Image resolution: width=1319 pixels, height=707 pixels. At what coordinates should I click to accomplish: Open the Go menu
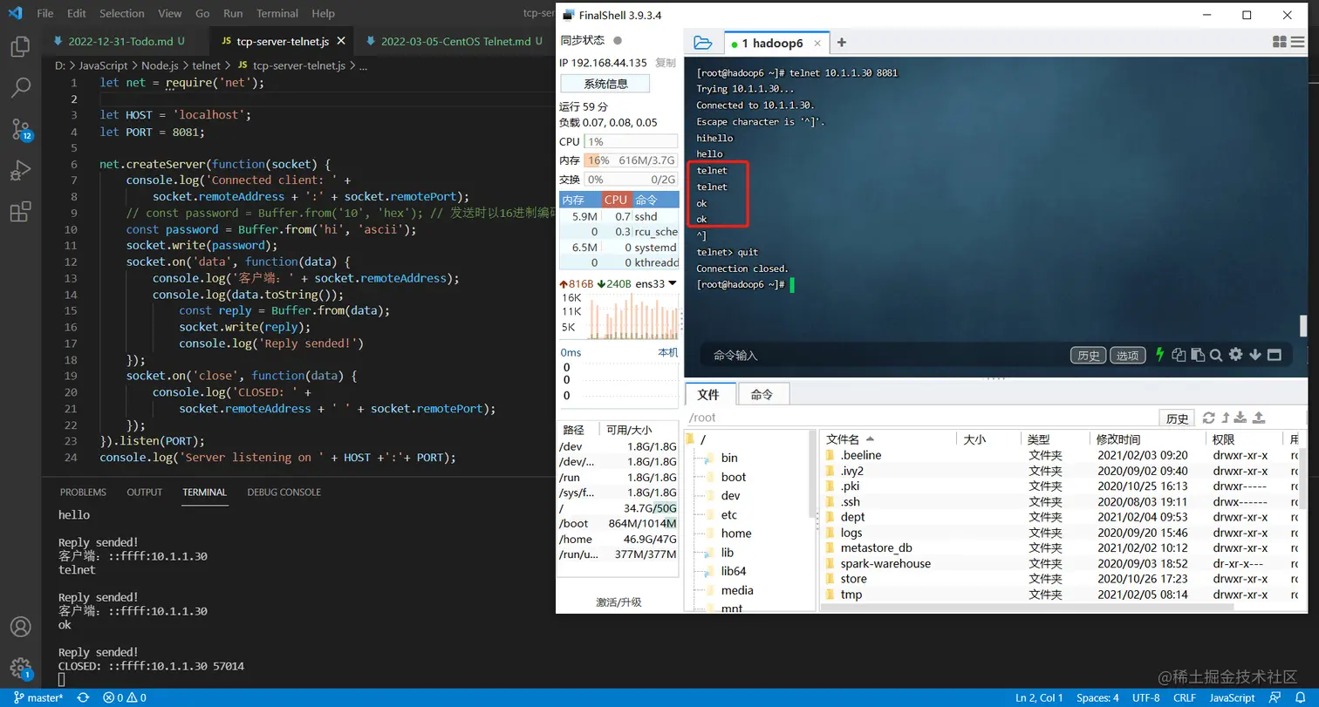(x=202, y=14)
